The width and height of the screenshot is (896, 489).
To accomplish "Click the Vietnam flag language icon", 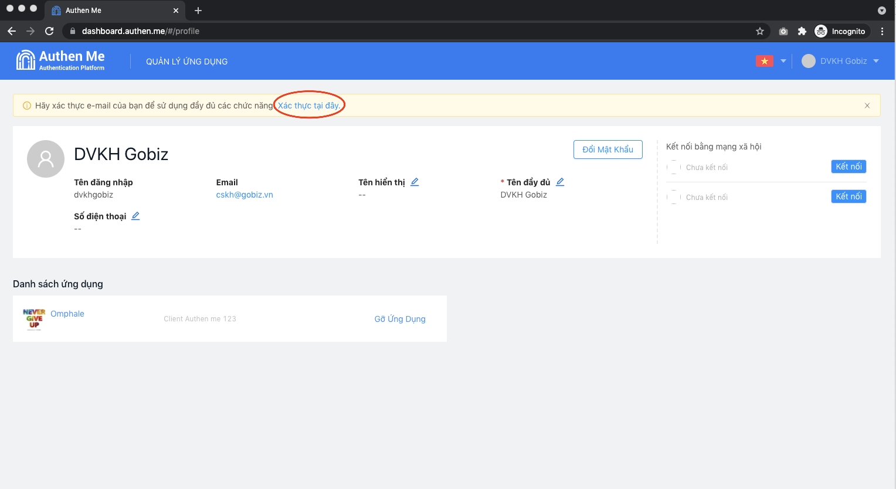I will [764, 61].
